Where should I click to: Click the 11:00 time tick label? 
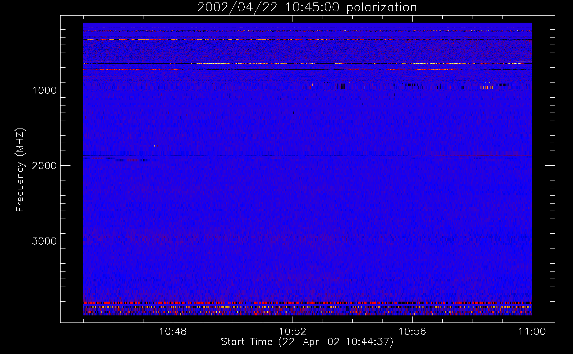click(532, 332)
